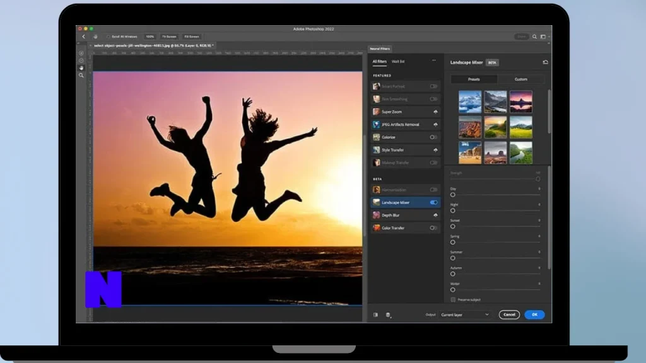Choose the green winding river preset thumbnail

[x=520, y=153]
